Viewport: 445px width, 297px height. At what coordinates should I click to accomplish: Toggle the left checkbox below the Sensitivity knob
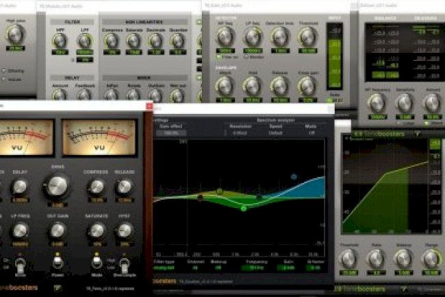(398, 123)
